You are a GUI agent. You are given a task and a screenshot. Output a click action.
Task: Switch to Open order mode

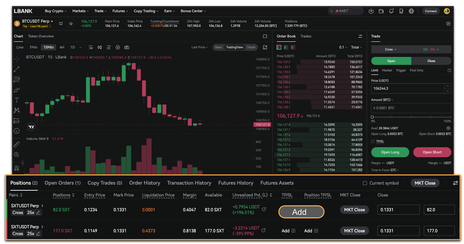tap(391, 61)
